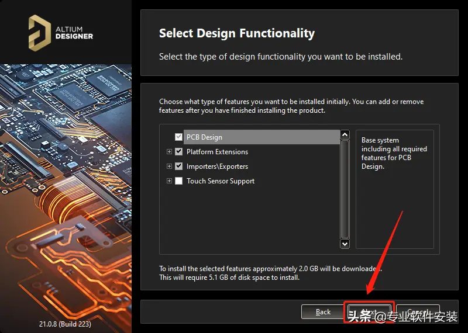Click the feature list scrollbar thumb
Viewport: 468px width, 333px height.
click(x=345, y=189)
